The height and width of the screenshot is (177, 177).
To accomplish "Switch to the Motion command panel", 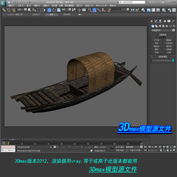I will [x=165, y=21].
